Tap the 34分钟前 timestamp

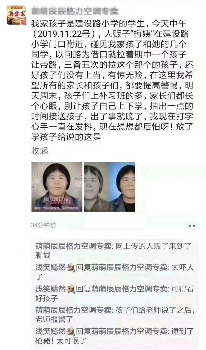43,225
